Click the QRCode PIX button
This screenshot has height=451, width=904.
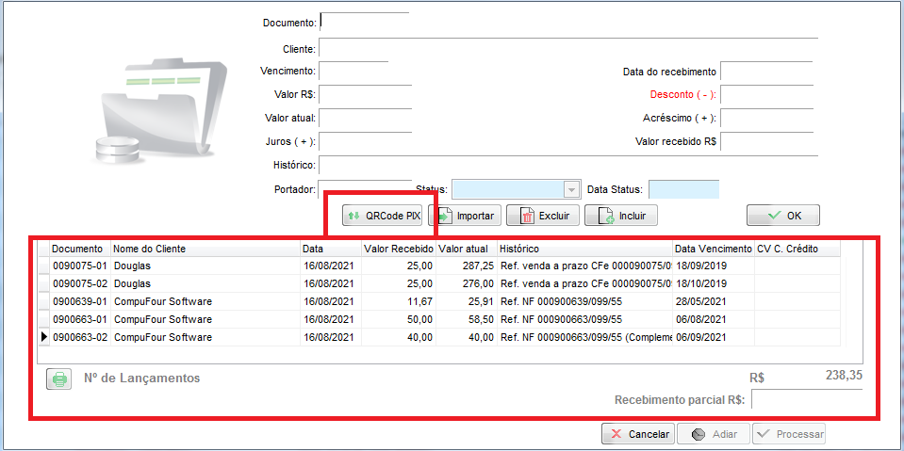[384, 216]
